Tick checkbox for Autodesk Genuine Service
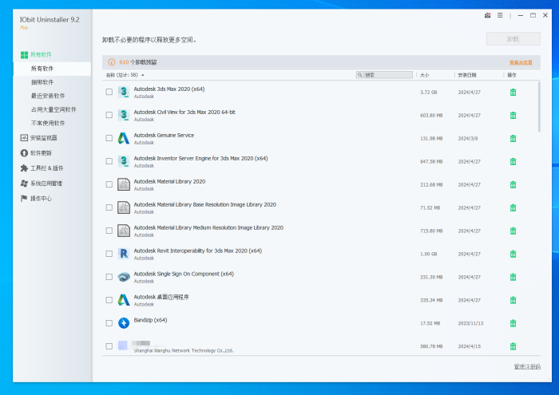This screenshot has height=395, width=559. [109, 138]
